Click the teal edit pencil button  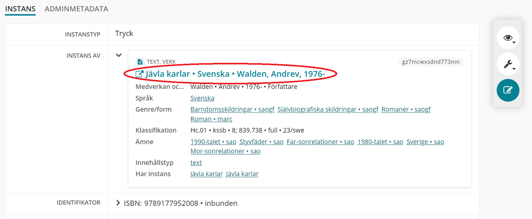point(508,90)
